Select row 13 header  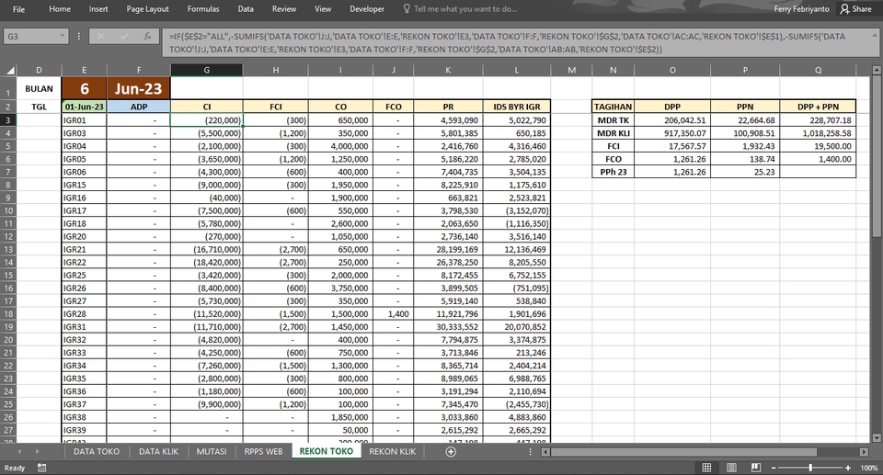[8, 249]
